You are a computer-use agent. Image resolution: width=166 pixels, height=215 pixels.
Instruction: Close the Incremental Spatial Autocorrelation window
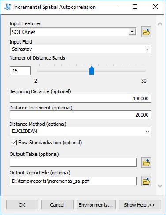155,7
